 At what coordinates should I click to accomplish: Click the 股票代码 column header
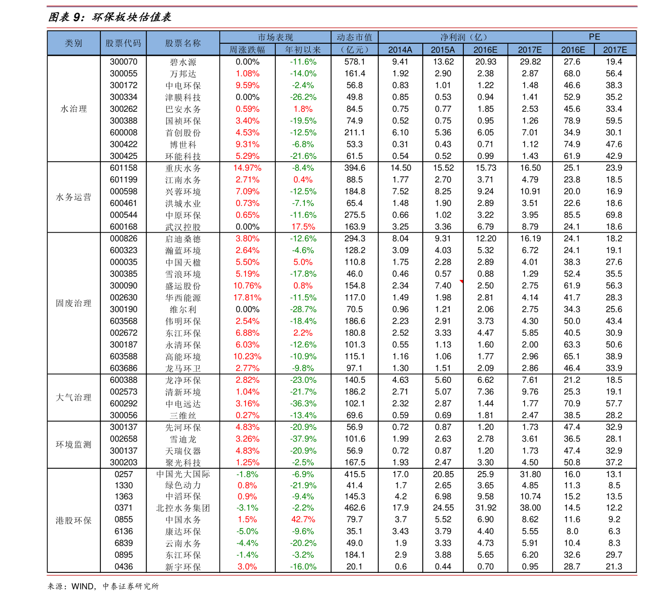click(123, 43)
